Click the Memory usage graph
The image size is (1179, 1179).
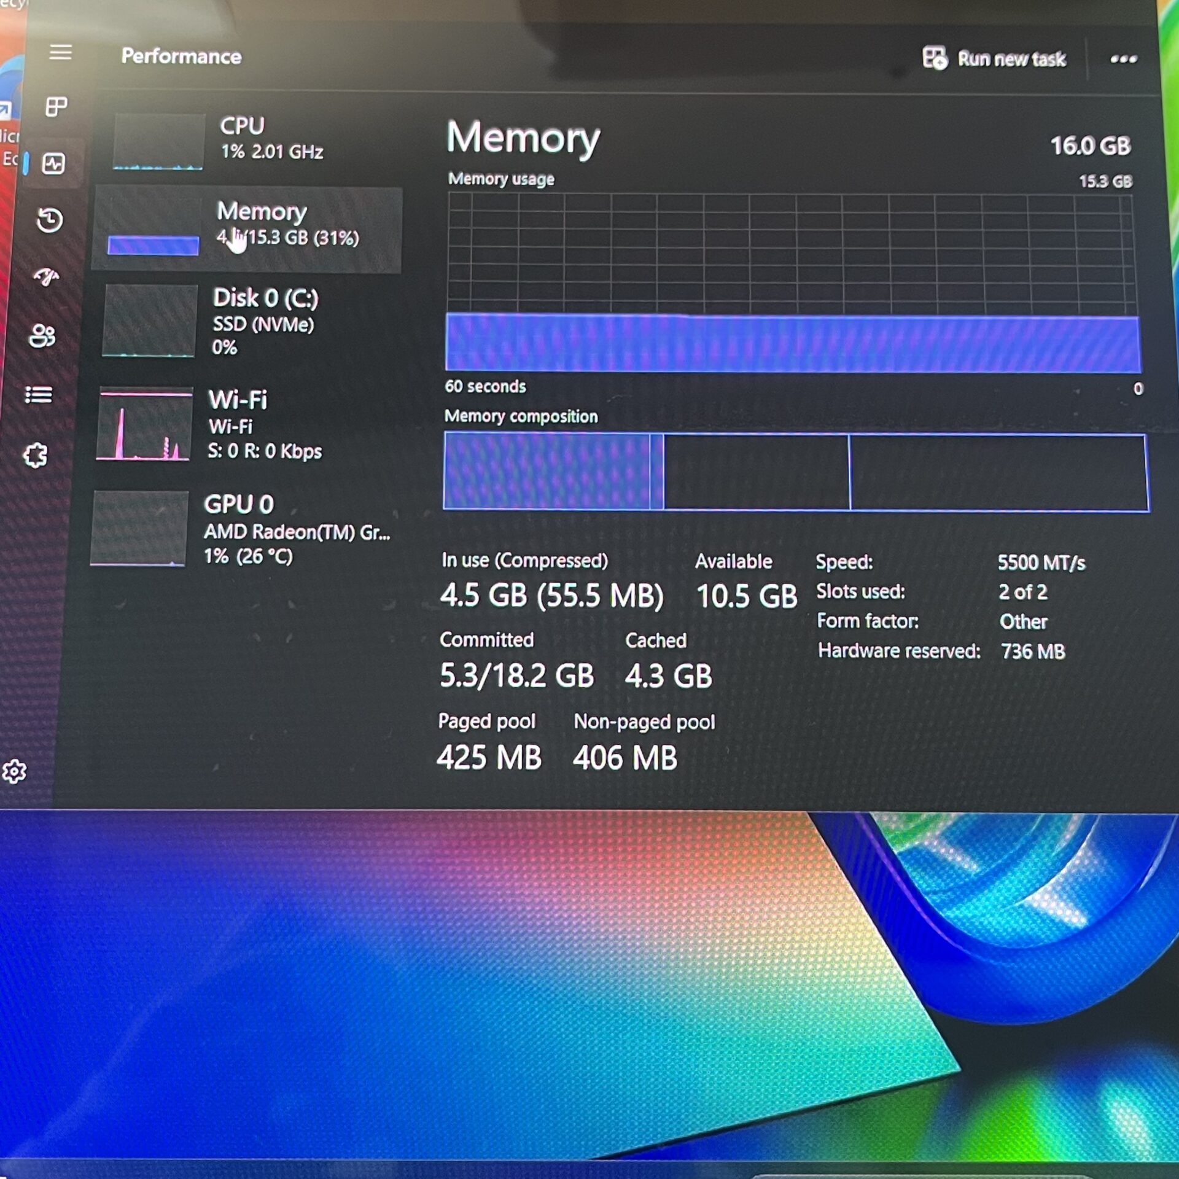click(x=792, y=283)
